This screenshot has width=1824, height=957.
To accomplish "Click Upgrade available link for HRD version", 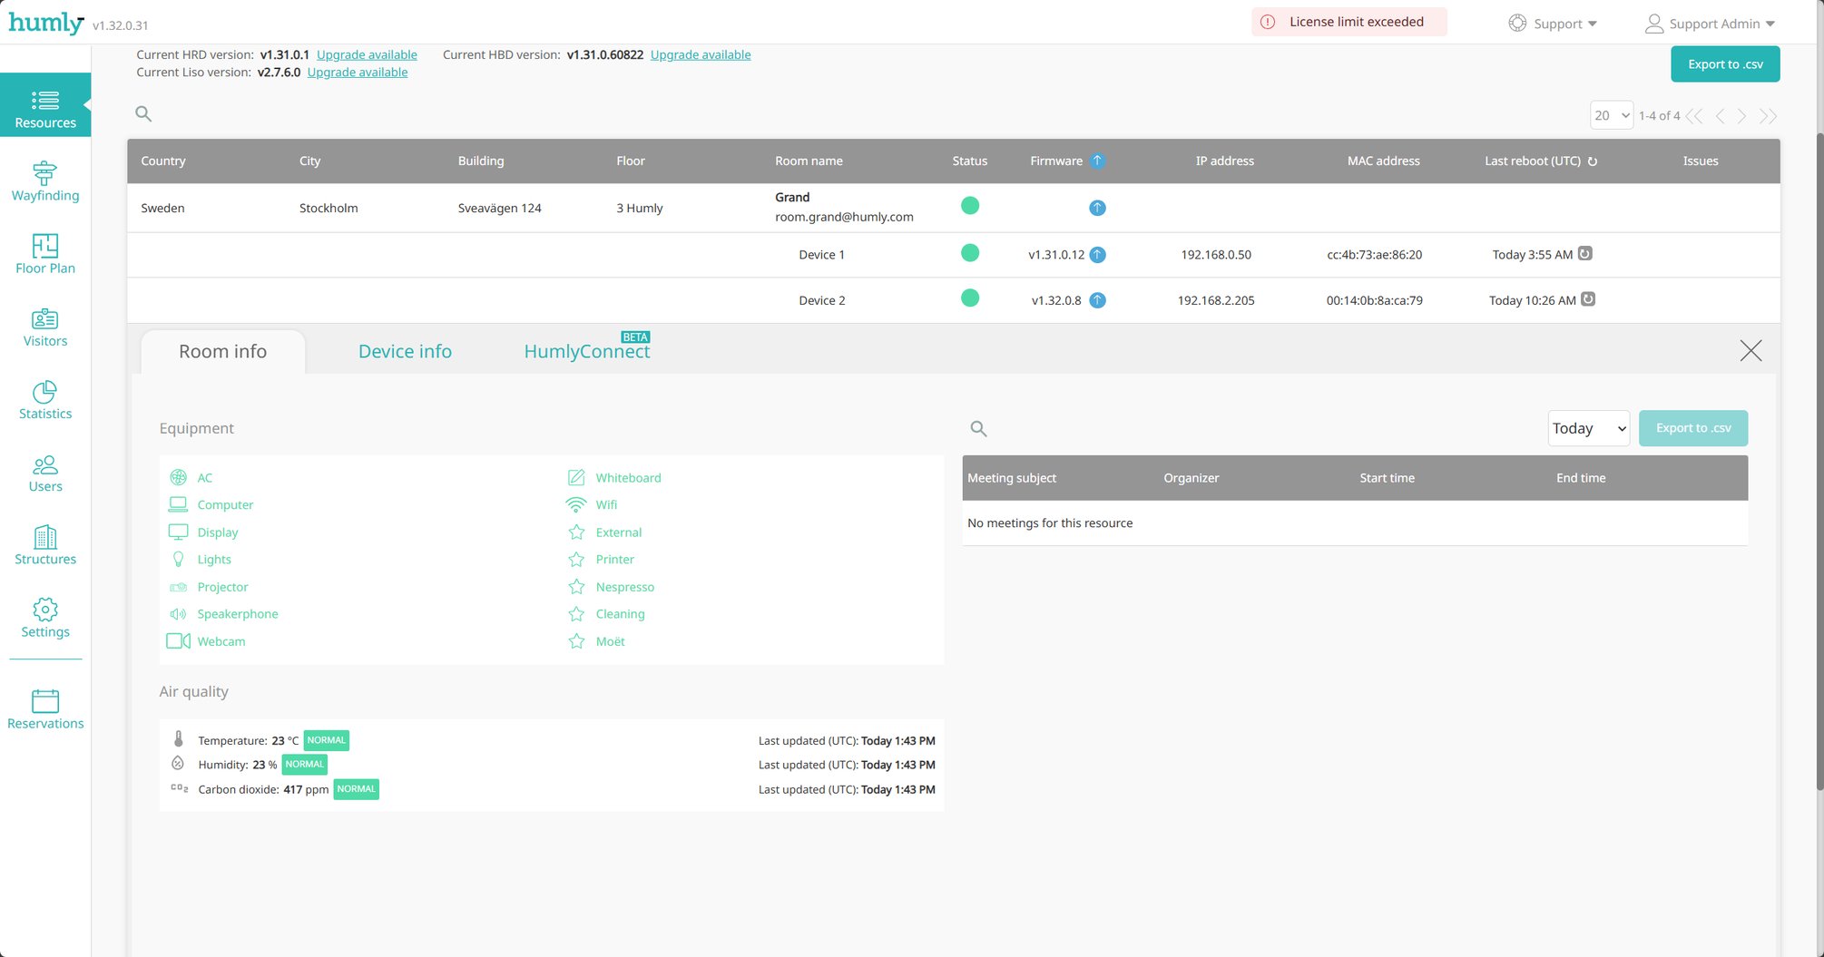I will [x=367, y=54].
